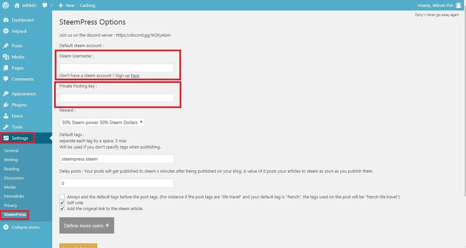Viewport: 466px width, 248px height.
Task: Click the Dashboard gauge icon
Action: (6, 20)
